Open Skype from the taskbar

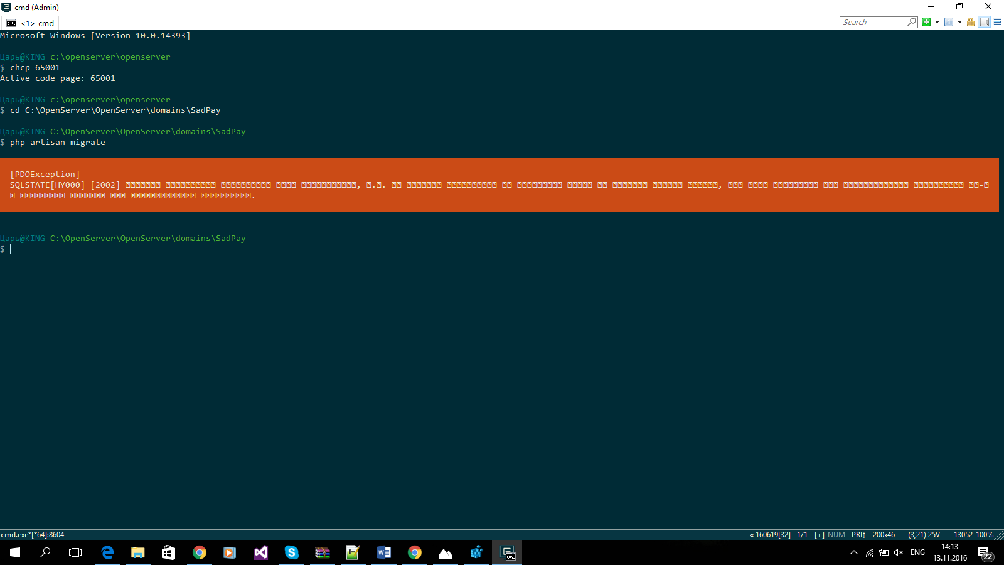pyautogui.click(x=292, y=552)
